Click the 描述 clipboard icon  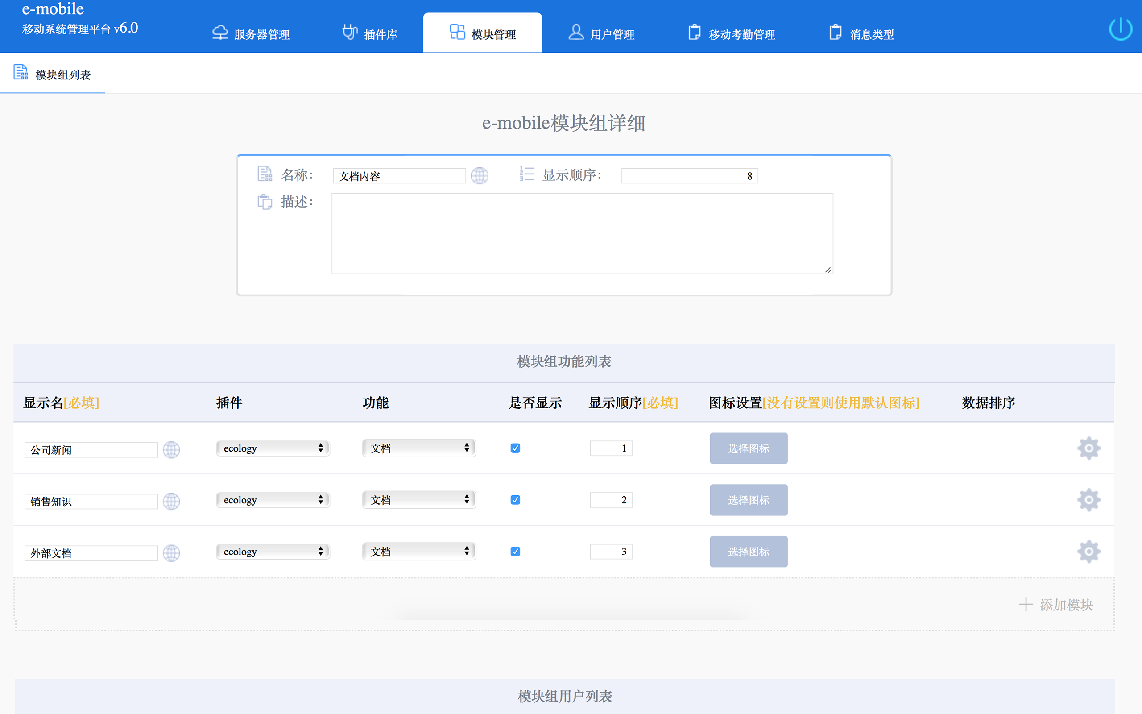265,202
